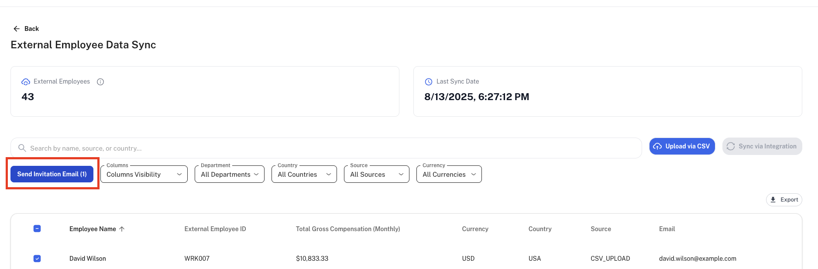The image size is (818, 269).
Task: Click the sync icon on Sync via Integration
Action: (x=731, y=146)
